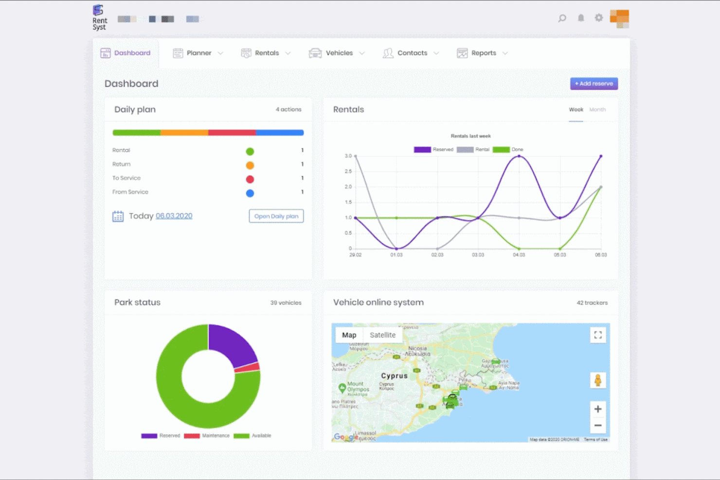Click the Add reserve button

(594, 84)
